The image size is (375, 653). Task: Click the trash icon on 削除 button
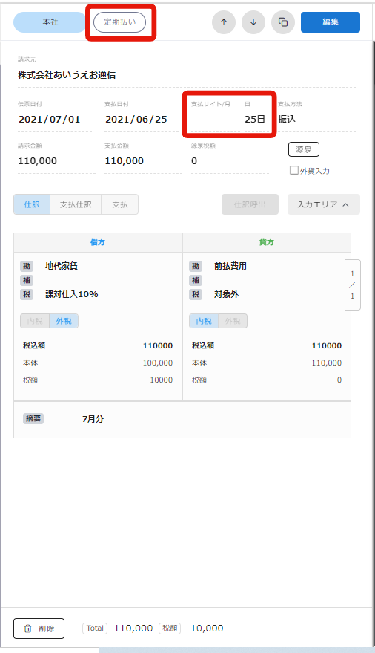click(x=28, y=628)
